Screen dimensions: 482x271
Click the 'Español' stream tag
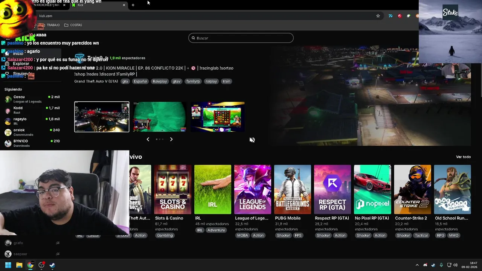[140, 81]
